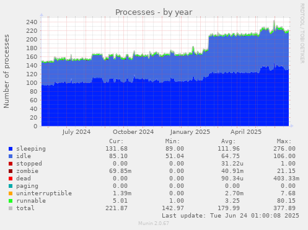Click the paging legend color swatch
Screen dimensions: 308x230
[x=11, y=186]
